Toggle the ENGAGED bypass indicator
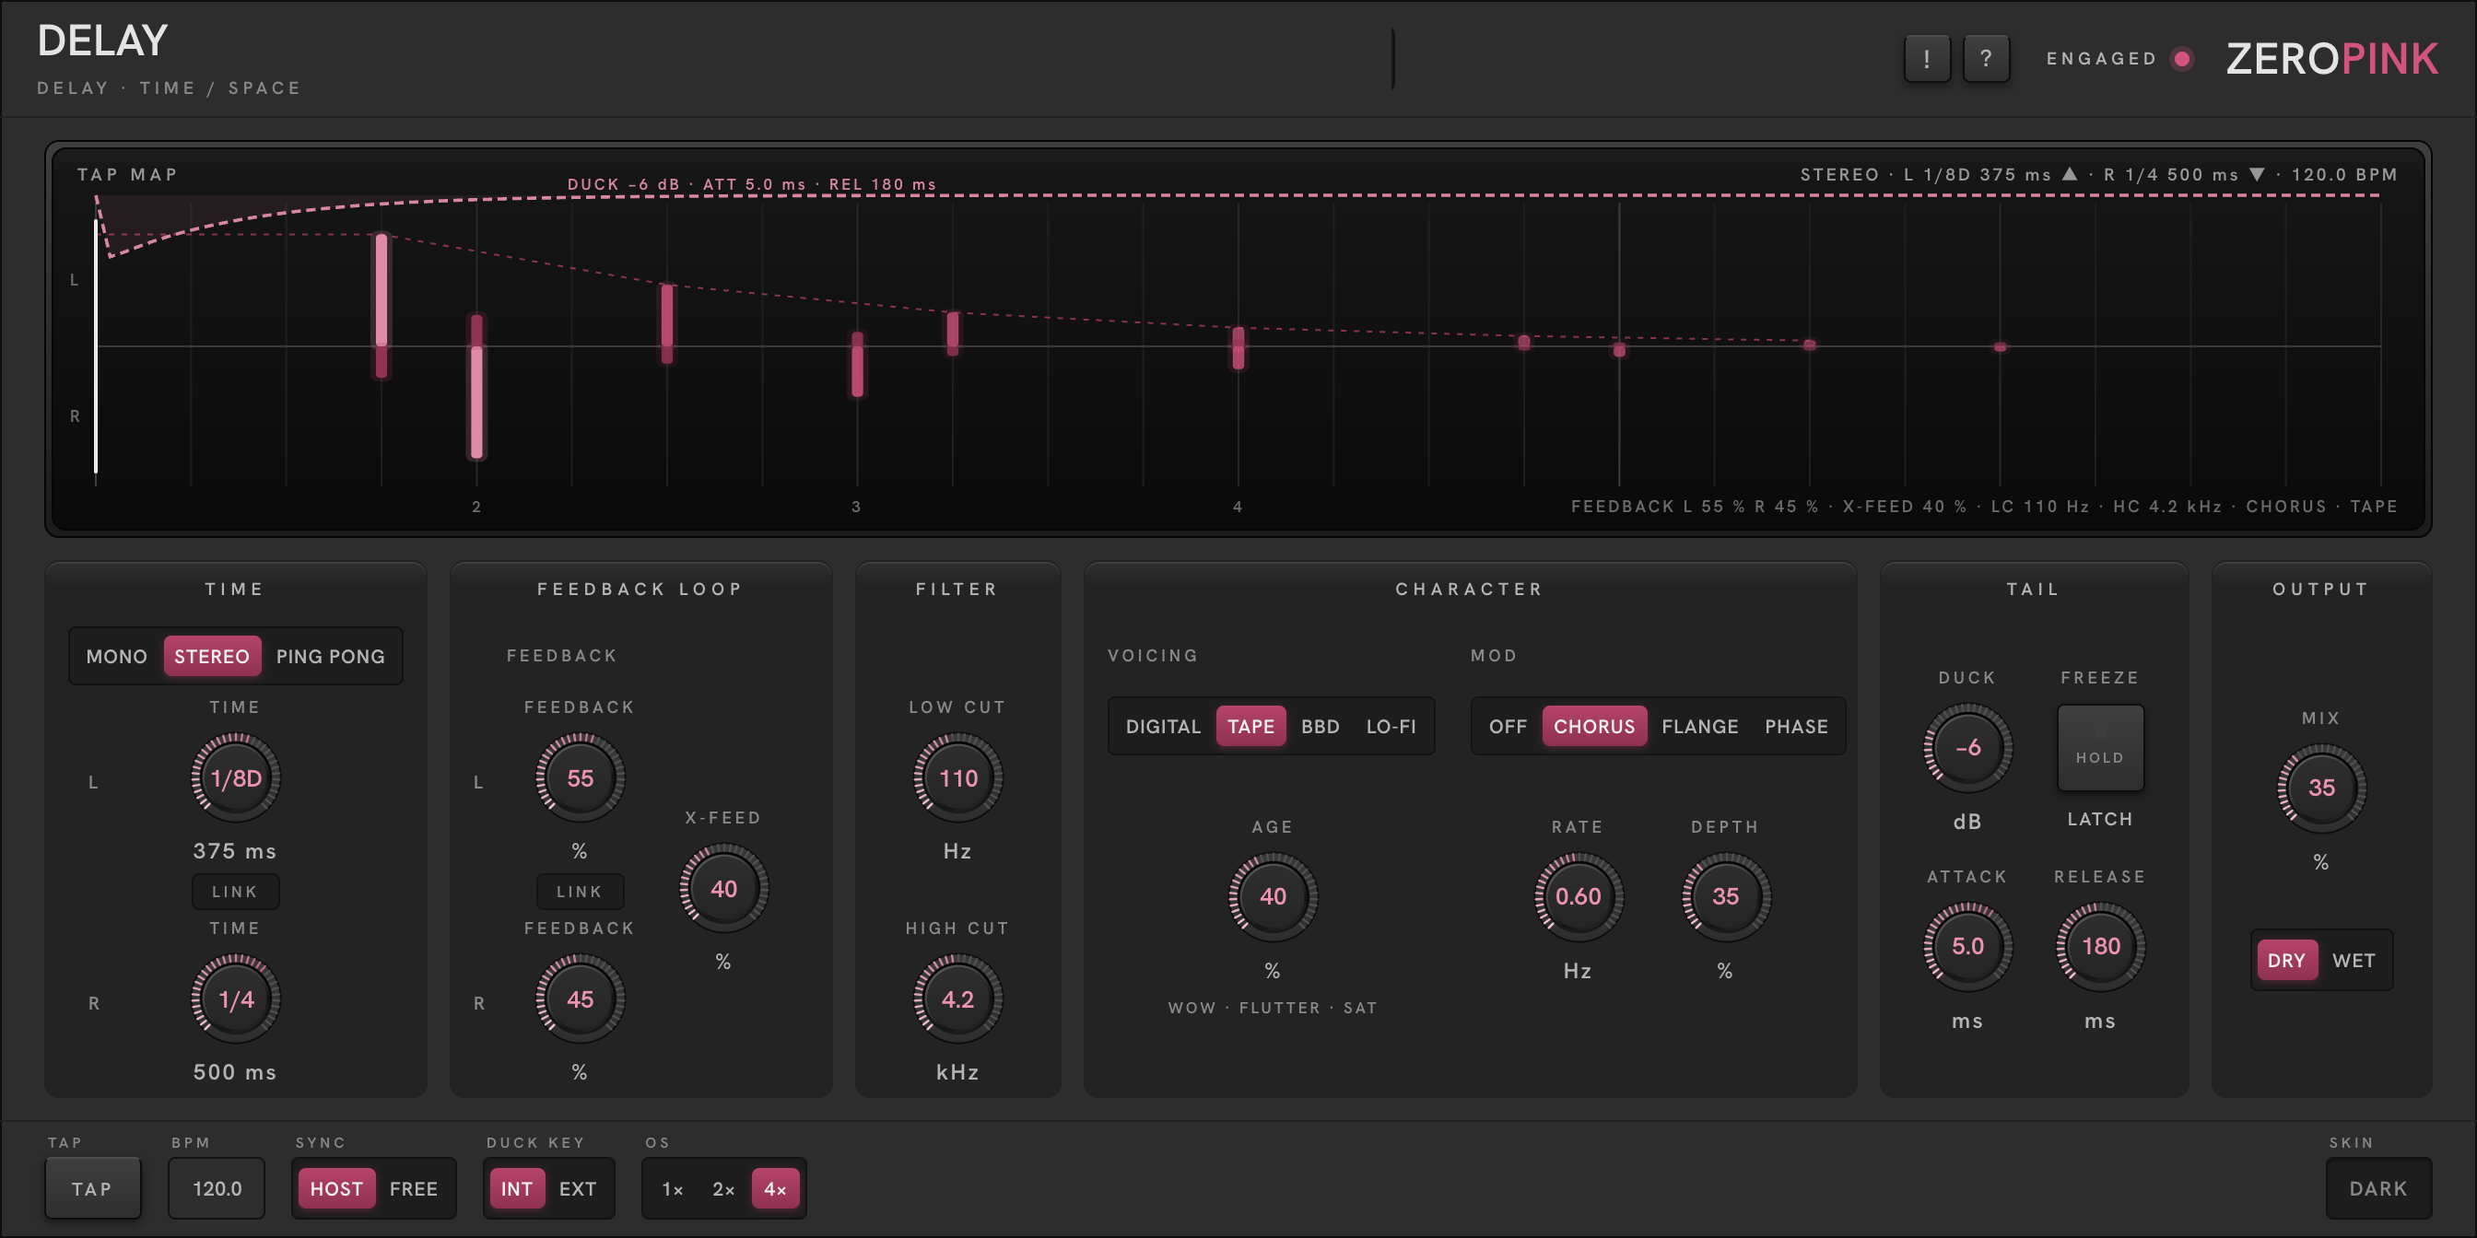Viewport: 2477px width, 1238px height. coord(2183,59)
